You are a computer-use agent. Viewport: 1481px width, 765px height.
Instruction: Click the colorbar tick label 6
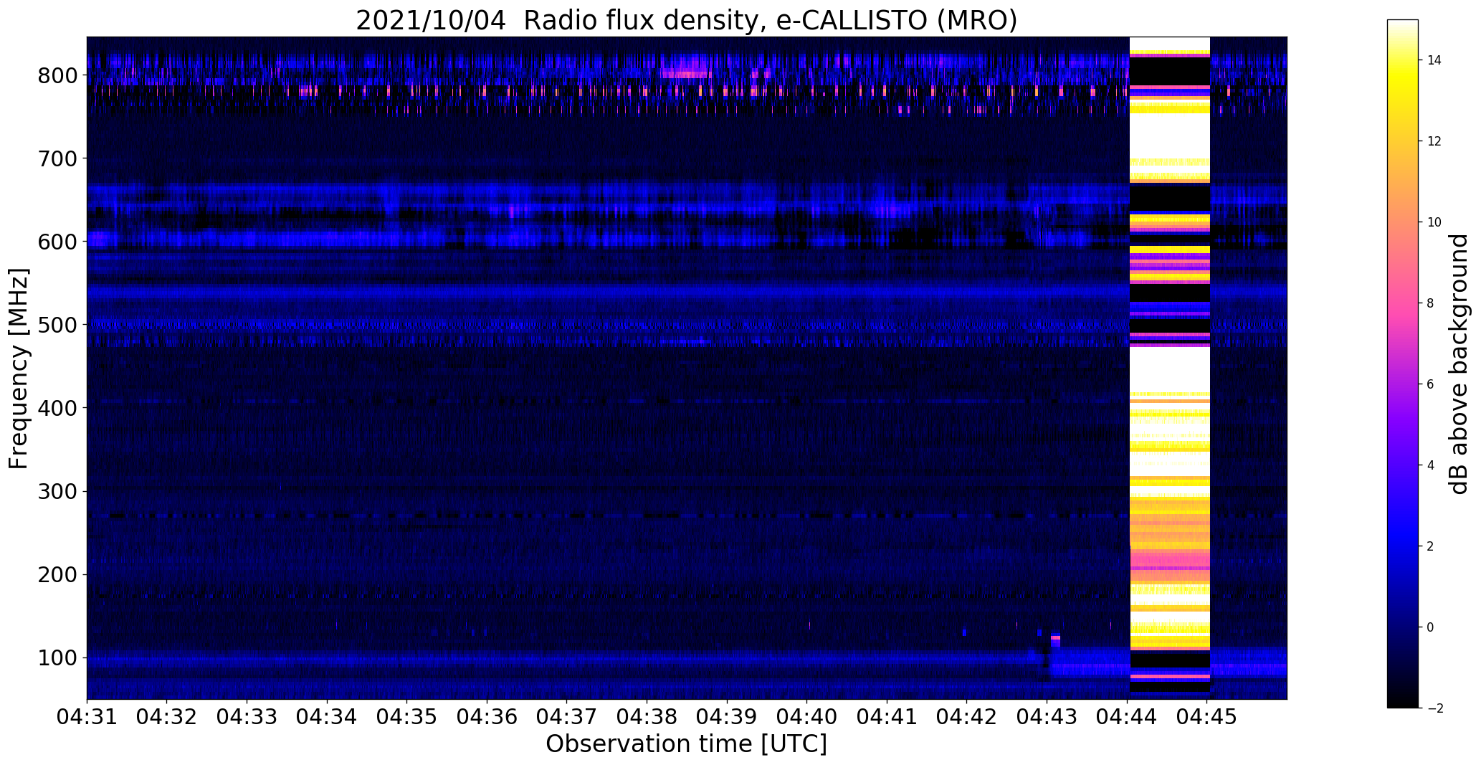click(x=1431, y=384)
